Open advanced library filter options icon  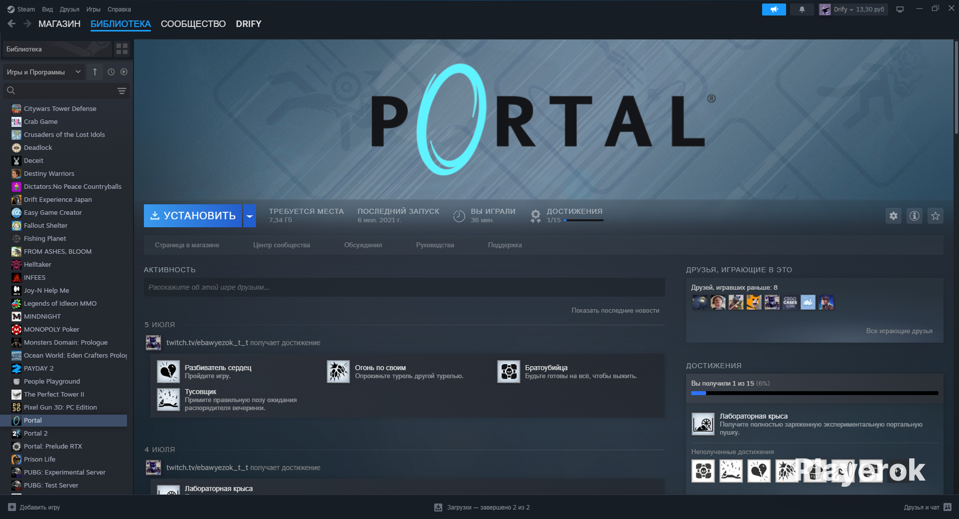(x=121, y=91)
